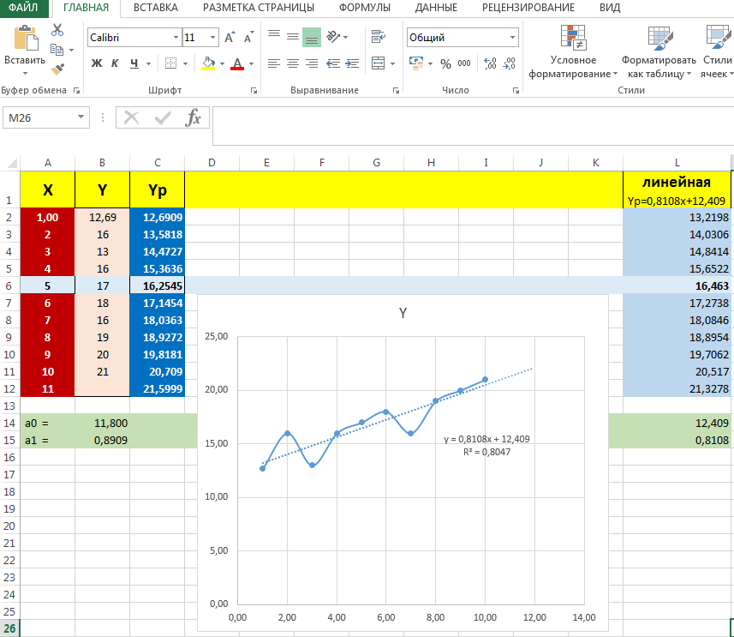Expand the Name Box M26 dropdown
734x637 pixels.
81,117
